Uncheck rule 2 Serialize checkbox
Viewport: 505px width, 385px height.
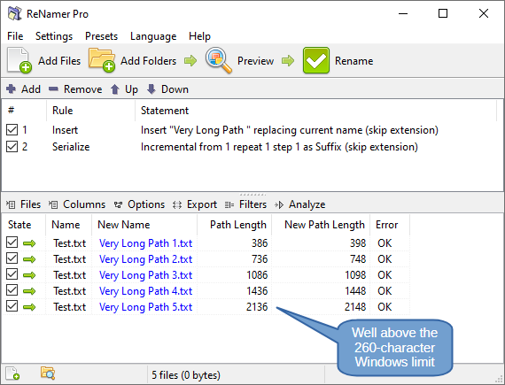click(x=12, y=147)
